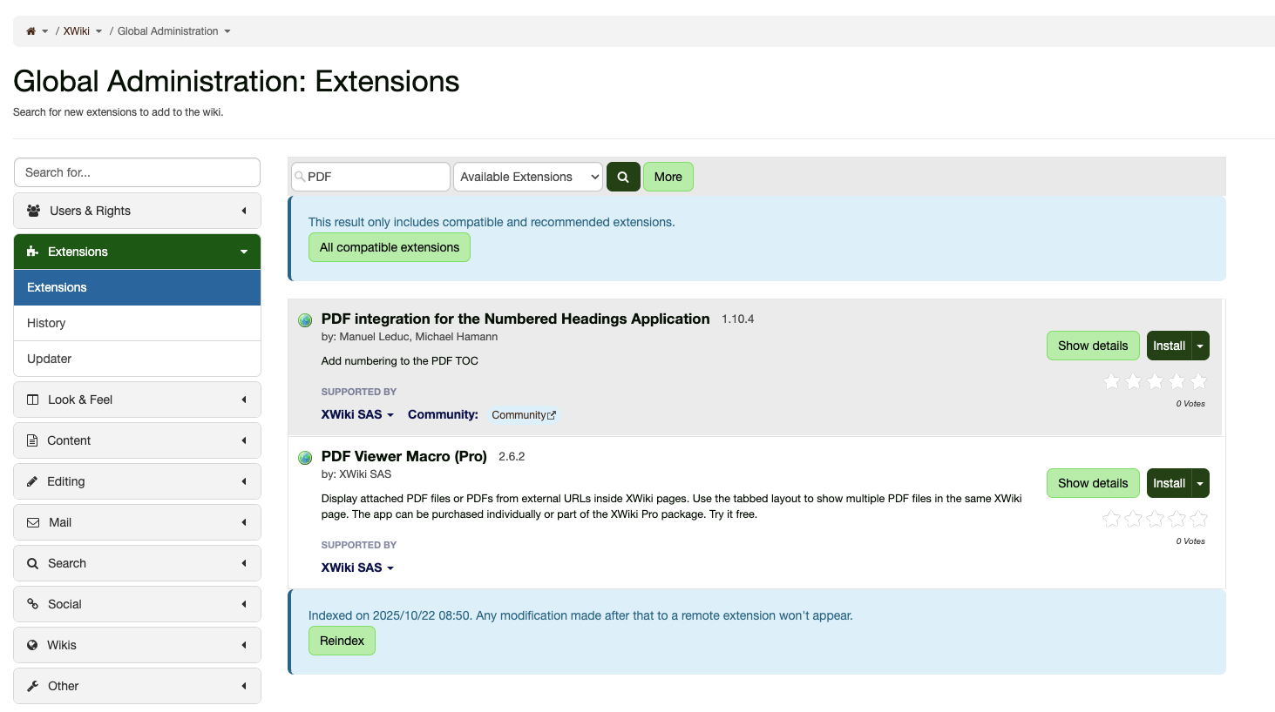Open Install dropdown arrow for PDF Viewer Macro
This screenshot has width=1275, height=712.
(1200, 483)
